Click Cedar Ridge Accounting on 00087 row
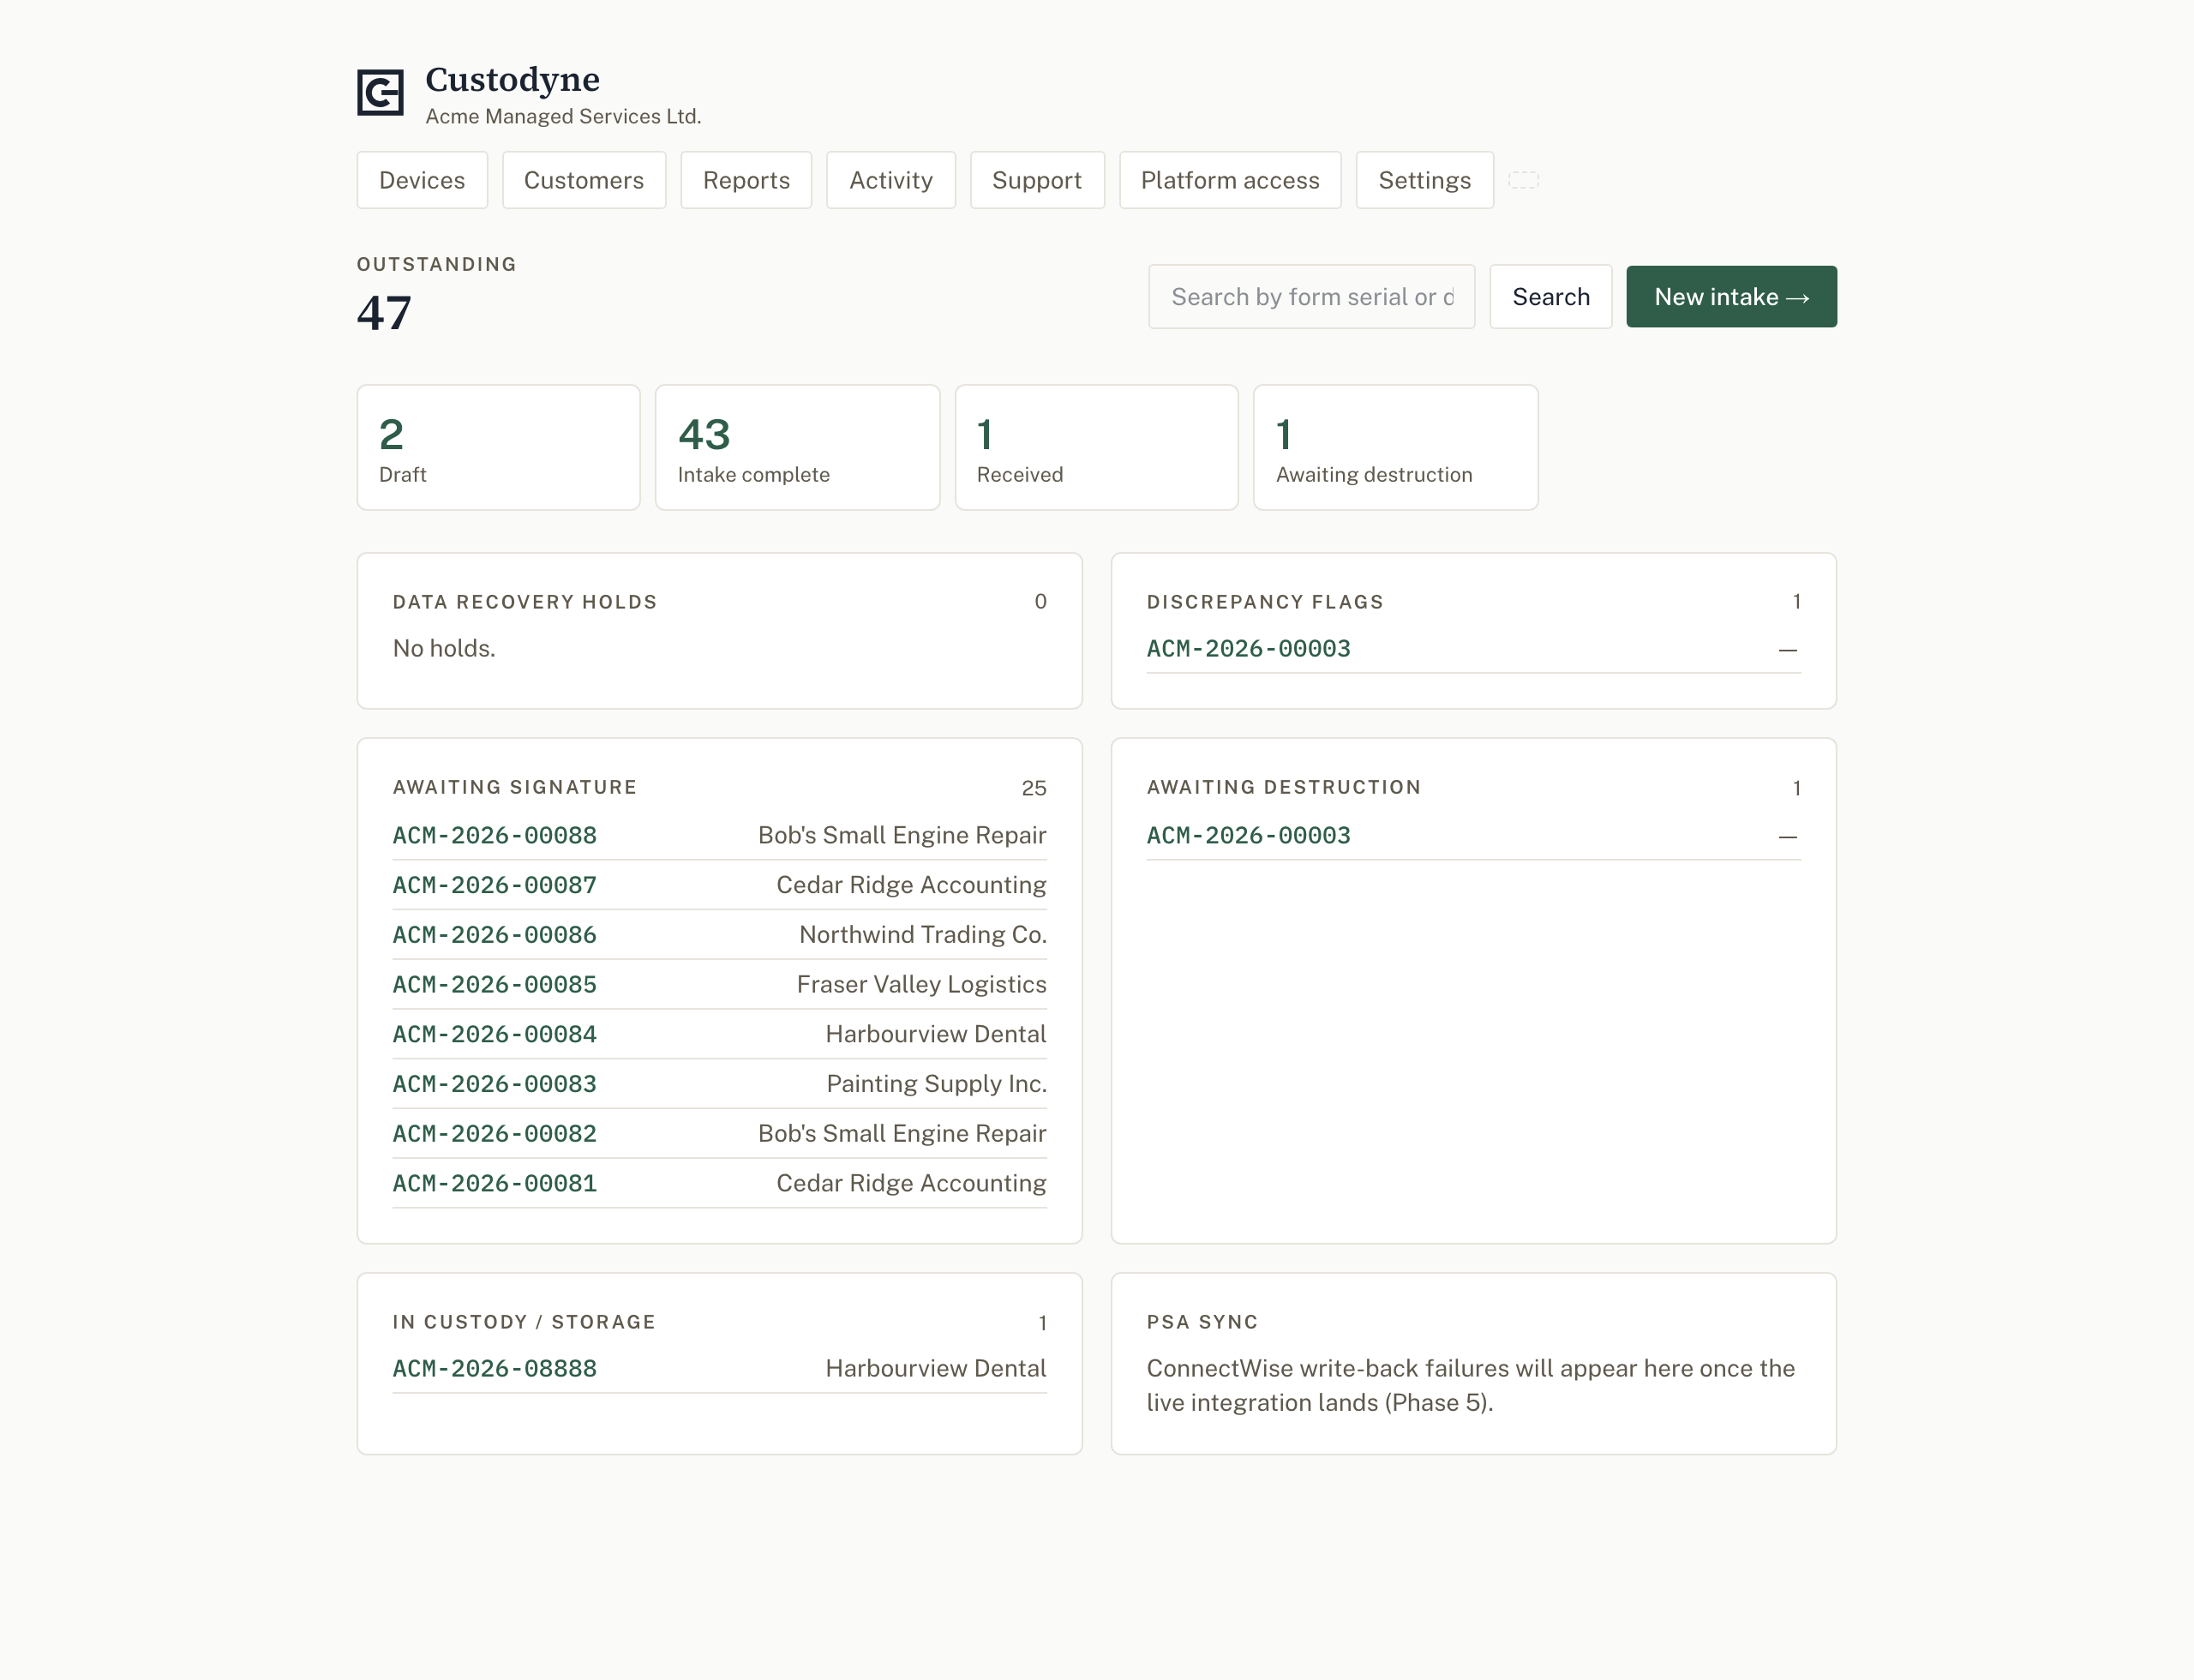The width and height of the screenshot is (2194, 1680). (911, 885)
